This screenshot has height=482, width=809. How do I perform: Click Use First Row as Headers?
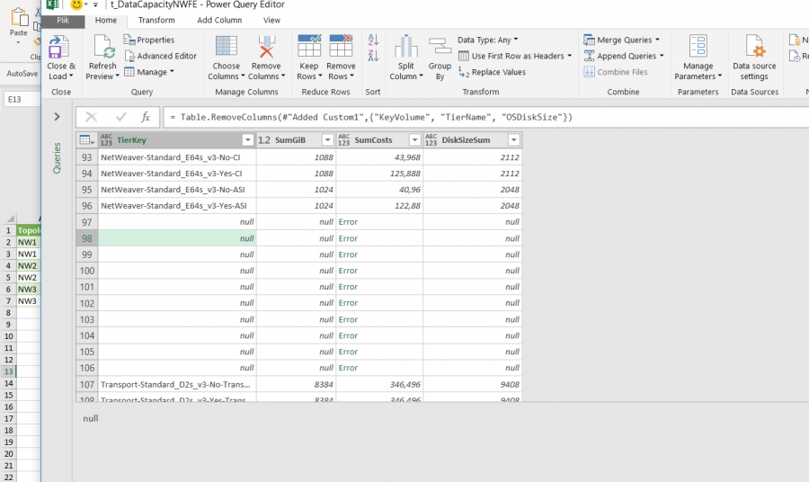[515, 56]
